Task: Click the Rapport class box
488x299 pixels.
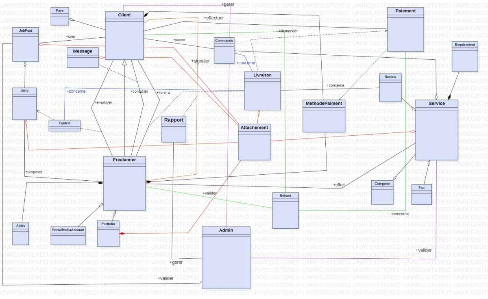Action: click(x=174, y=129)
